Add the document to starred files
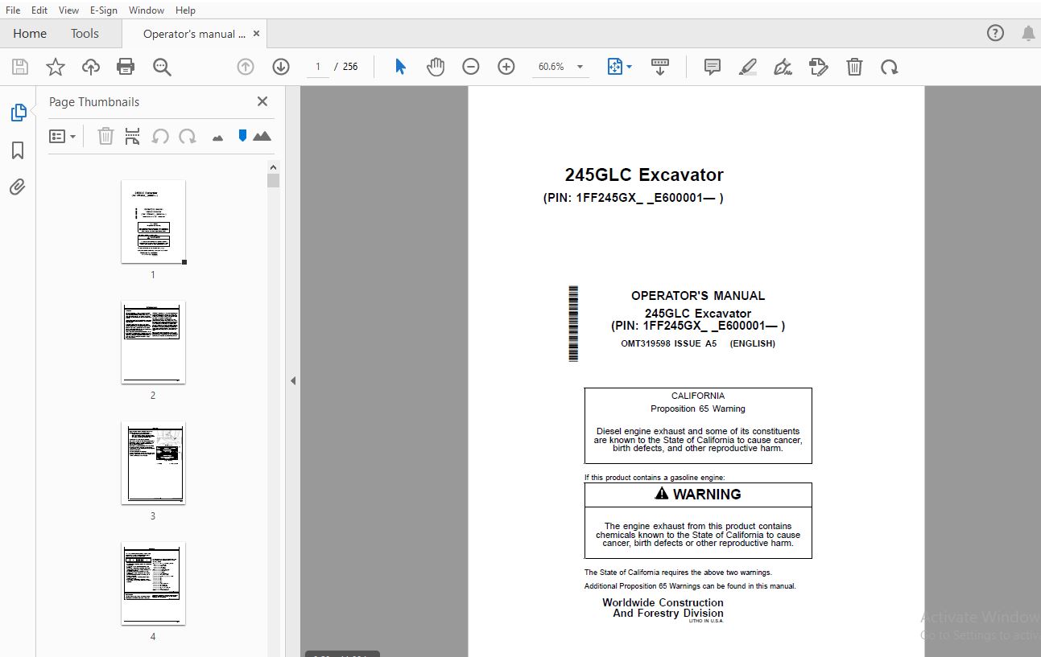 pyautogui.click(x=56, y=67)
